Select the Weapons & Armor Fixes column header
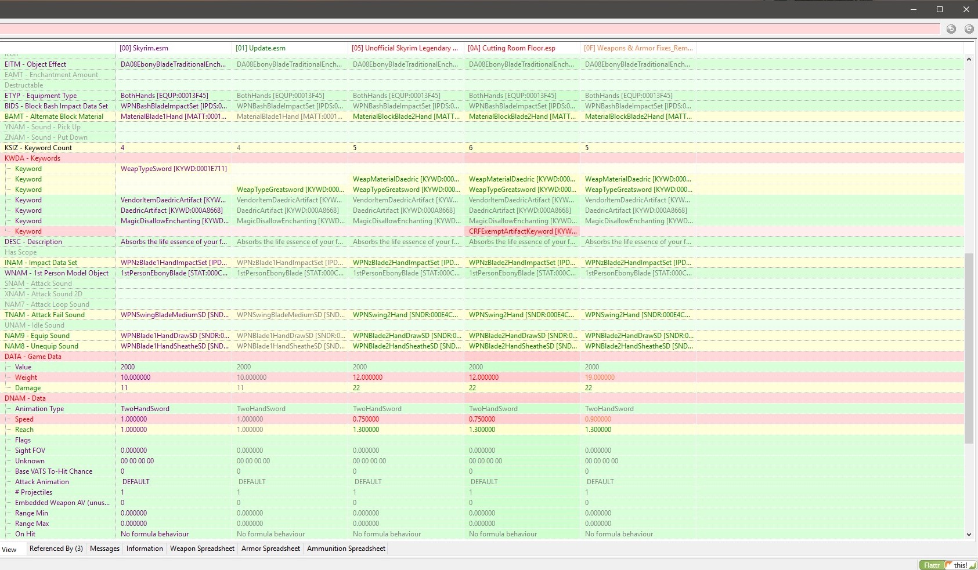 (x=638, y=48)
